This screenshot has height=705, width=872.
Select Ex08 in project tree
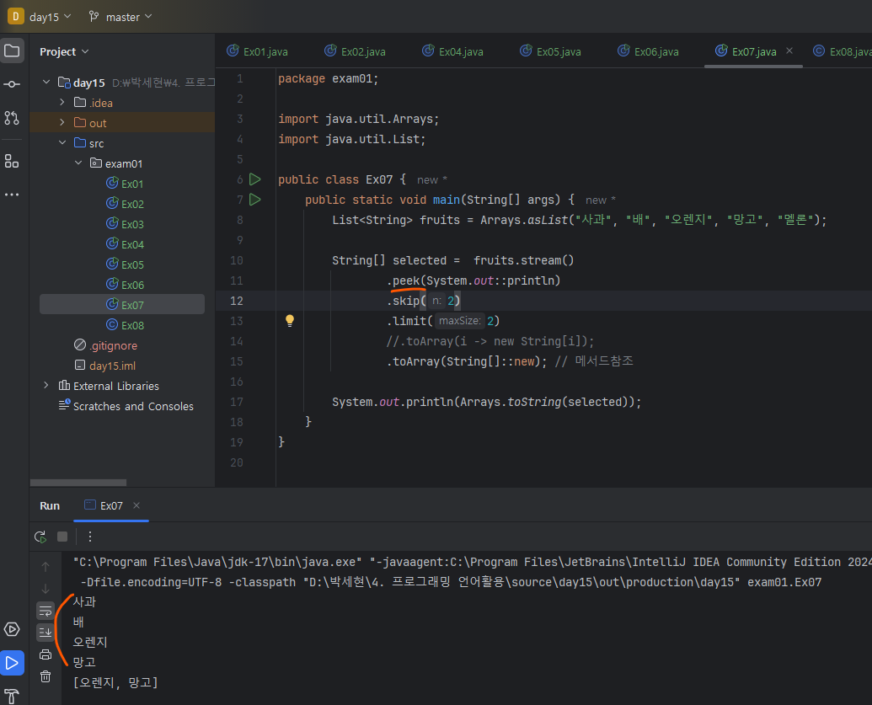pyautogui.click(x=126, y=325)
